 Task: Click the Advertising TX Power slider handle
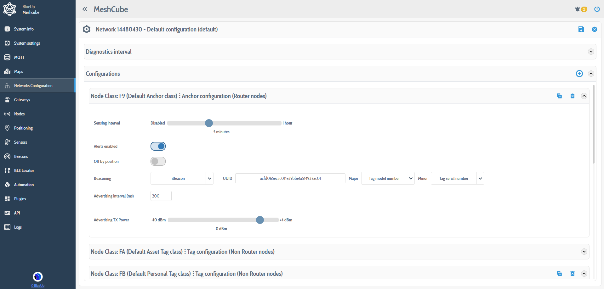pos(260,220)
